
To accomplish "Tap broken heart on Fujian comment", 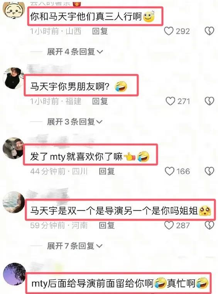I will 210,101.
